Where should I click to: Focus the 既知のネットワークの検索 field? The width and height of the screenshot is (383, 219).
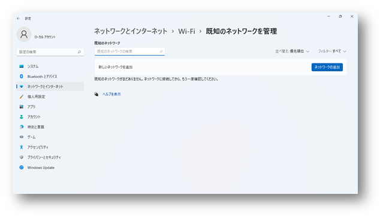pyautogui.click(x=129, y=51)
